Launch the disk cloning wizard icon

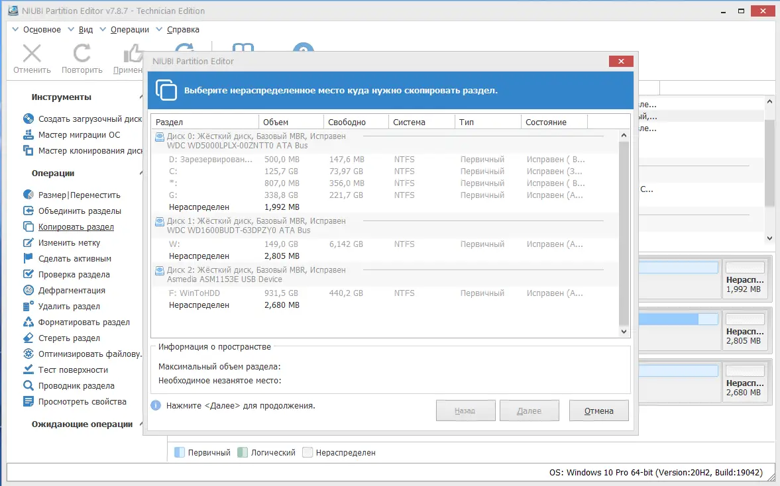[28, 150]
